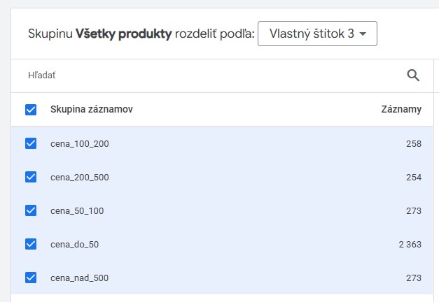The width and height of the screenshot is (439, 302).
Task: Untick the cena_nad_500 checkbox
Action: click(31, 278)
